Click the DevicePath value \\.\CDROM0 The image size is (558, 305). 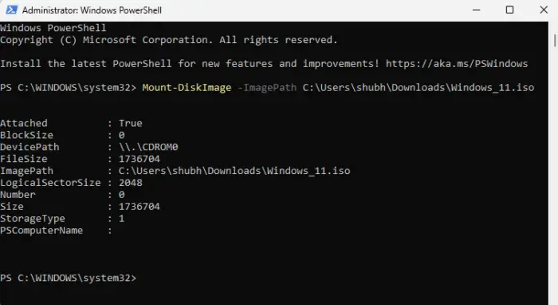[148, 147]
